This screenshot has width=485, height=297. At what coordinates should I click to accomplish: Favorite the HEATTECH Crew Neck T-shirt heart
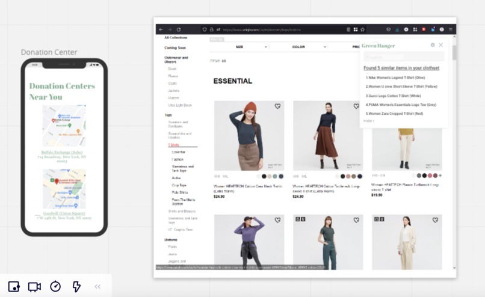pos(277,106)
